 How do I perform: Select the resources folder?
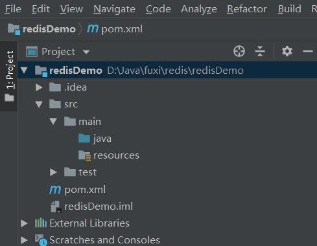(x=116, y=155)
